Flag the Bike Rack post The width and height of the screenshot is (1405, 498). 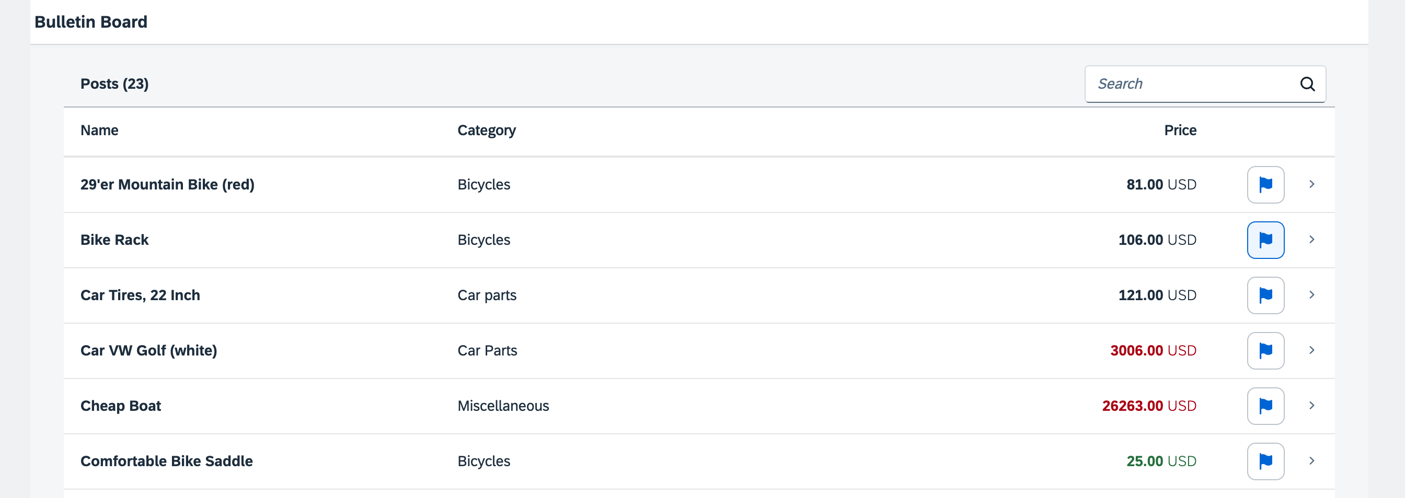pos(1265,240)
